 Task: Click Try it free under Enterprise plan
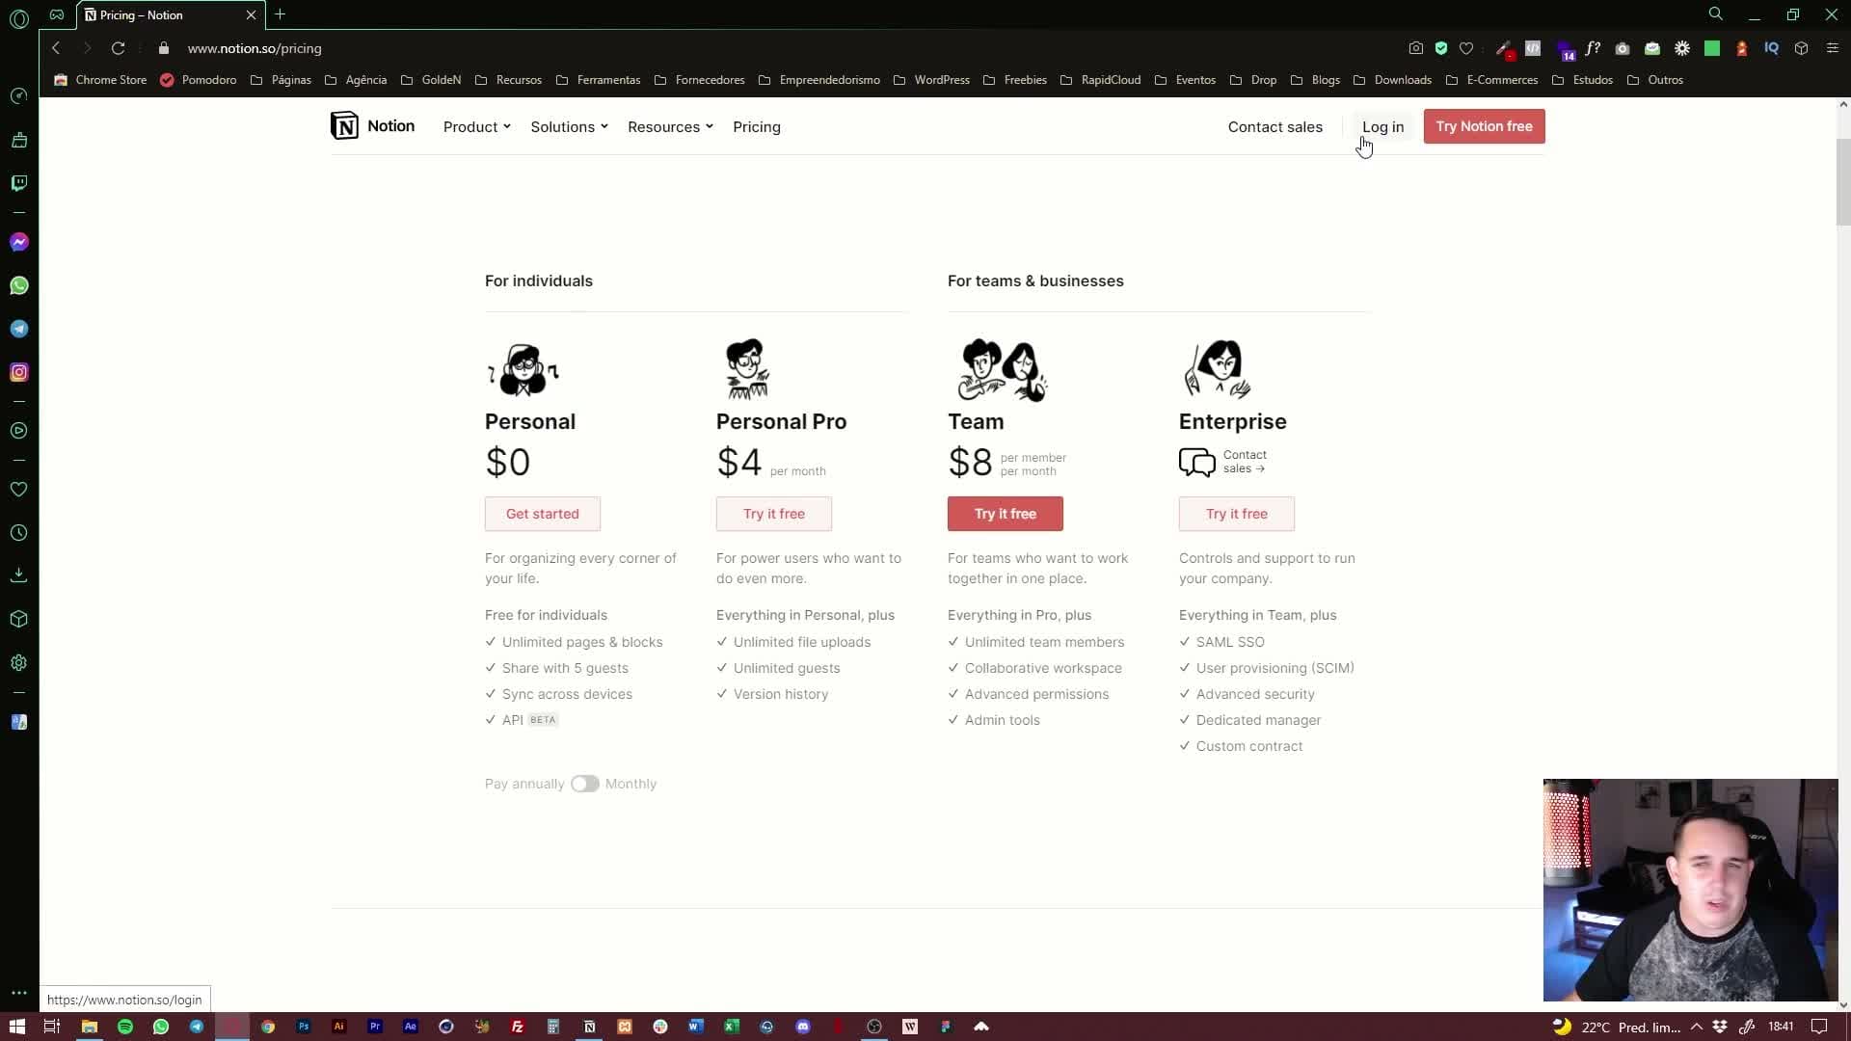click(1237, 514)
